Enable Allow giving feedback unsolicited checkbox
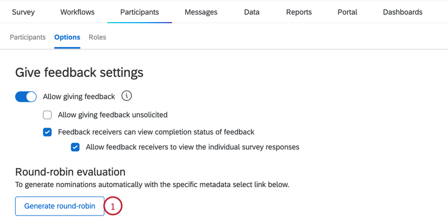This screenshot has height=224, width=448. pyautogui.click(x=47, y=115)
